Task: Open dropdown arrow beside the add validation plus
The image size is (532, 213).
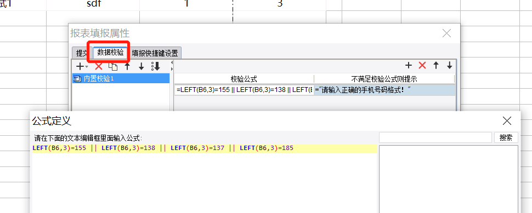Action: point(86,67)
